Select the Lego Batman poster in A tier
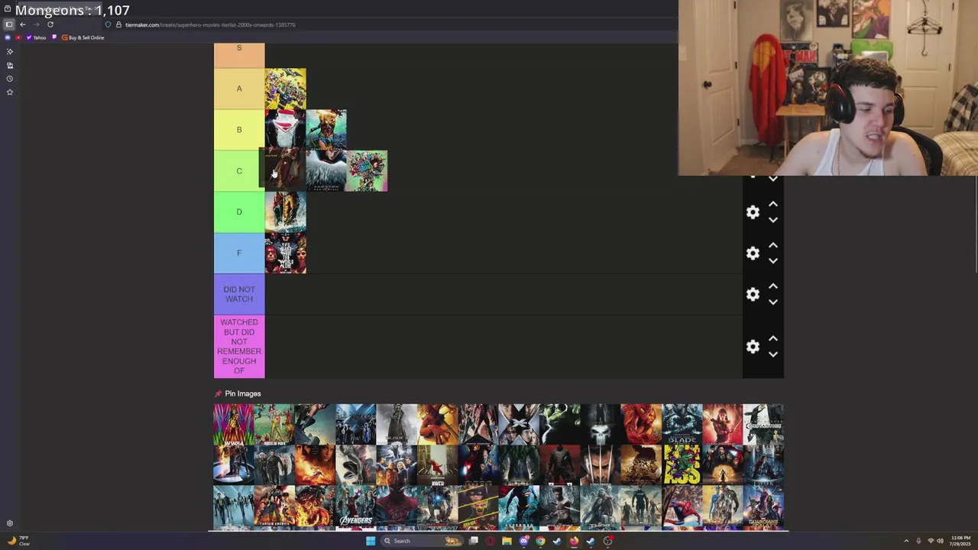 [x=286, y=89]
